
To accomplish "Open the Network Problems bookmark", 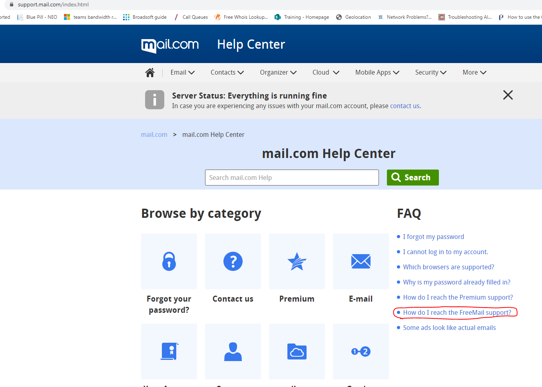I will click(x=405, y=17).
